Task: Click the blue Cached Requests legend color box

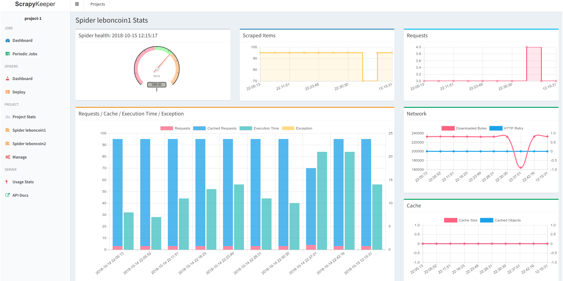Action: pyautogui.click(x=199, y=128)
